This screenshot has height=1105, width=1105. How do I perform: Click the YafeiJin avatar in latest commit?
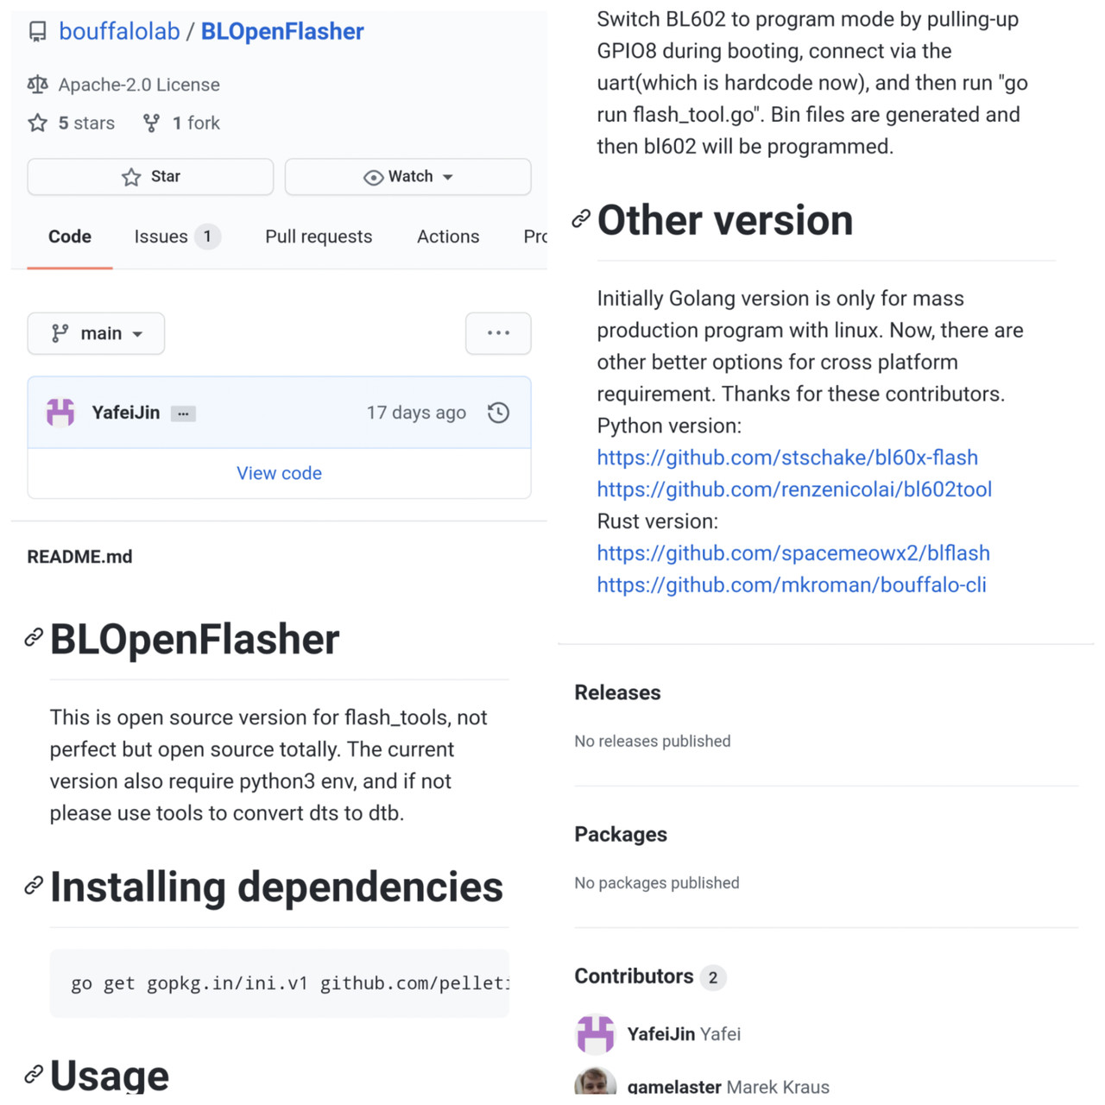coord(60,413)
